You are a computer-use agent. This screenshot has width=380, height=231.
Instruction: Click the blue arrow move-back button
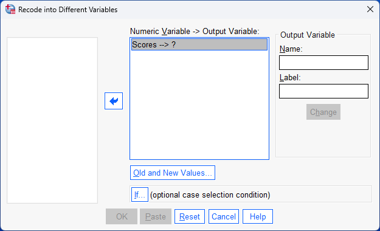[114, 101]
